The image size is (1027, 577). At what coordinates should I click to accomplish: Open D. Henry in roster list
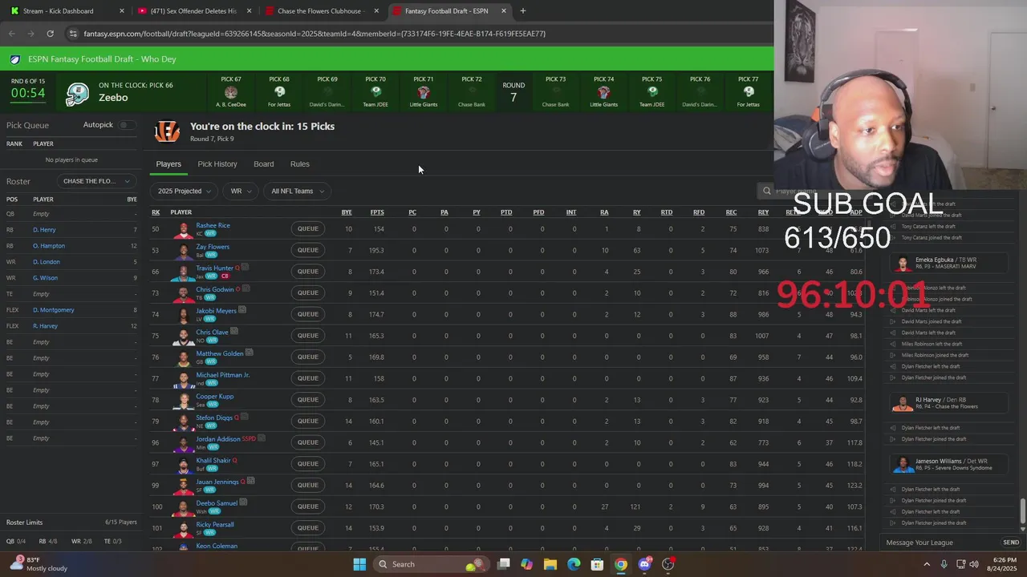(44, 230)
